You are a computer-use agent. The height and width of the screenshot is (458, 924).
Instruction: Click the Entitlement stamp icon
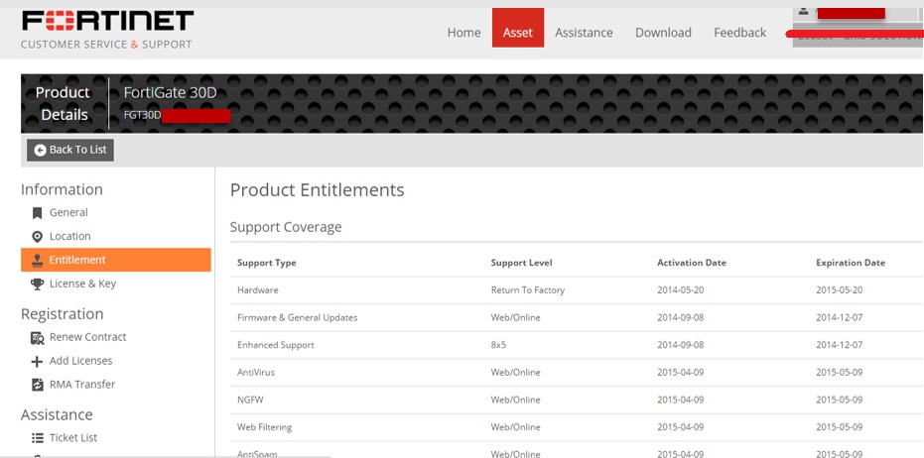coord(37,260)
